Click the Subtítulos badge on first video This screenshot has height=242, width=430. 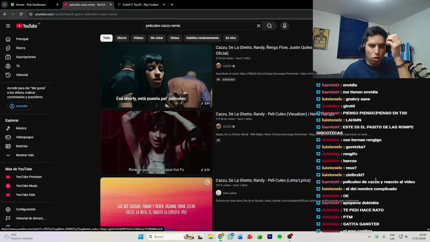pos(228,80)
